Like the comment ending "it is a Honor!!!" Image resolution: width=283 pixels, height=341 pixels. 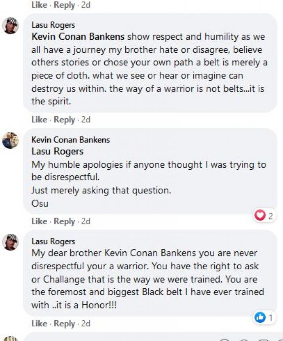pyautogui.click(x=39, y=323)
